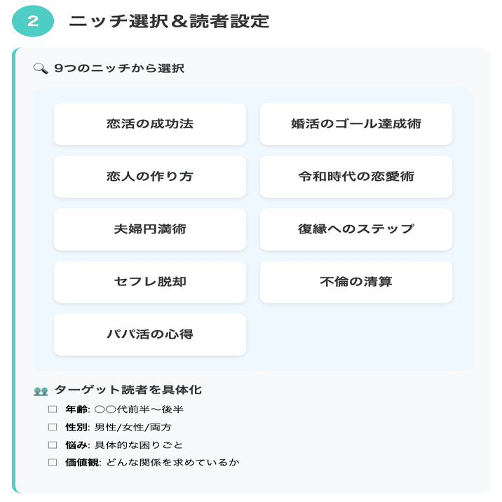The image size is (502, 502).
Task: Click the セフレ脱却 card
Action: [x=149, y=282]
